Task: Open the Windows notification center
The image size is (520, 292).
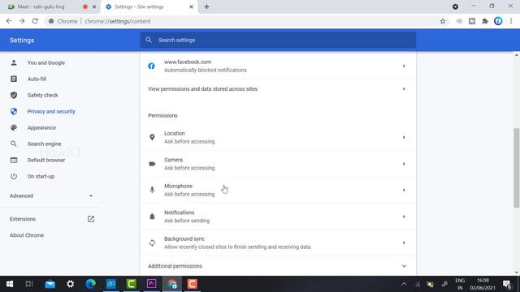Action: 507,284
